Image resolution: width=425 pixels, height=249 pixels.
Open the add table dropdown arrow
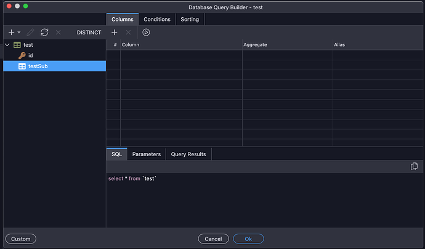tap(19, 33)
